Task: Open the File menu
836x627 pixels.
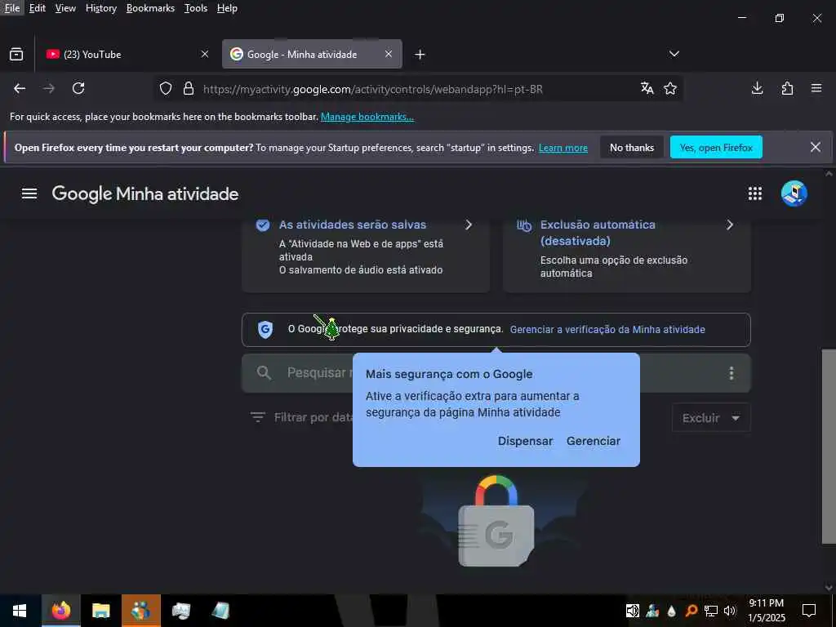Action: (11, 8)
